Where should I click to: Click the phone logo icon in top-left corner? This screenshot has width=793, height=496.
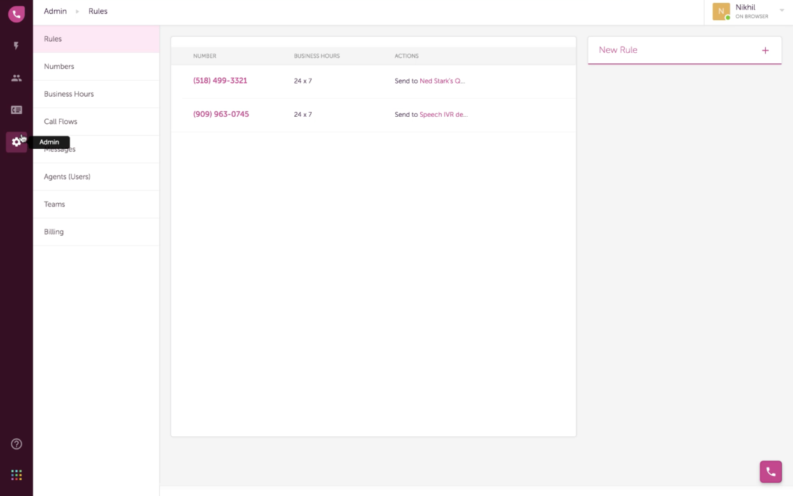point(16,13)
